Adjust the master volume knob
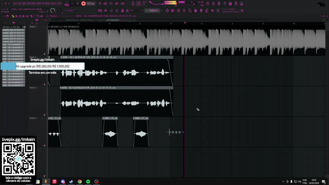Image resolution: width=329 pixels, height=185 pixels. 52,11
